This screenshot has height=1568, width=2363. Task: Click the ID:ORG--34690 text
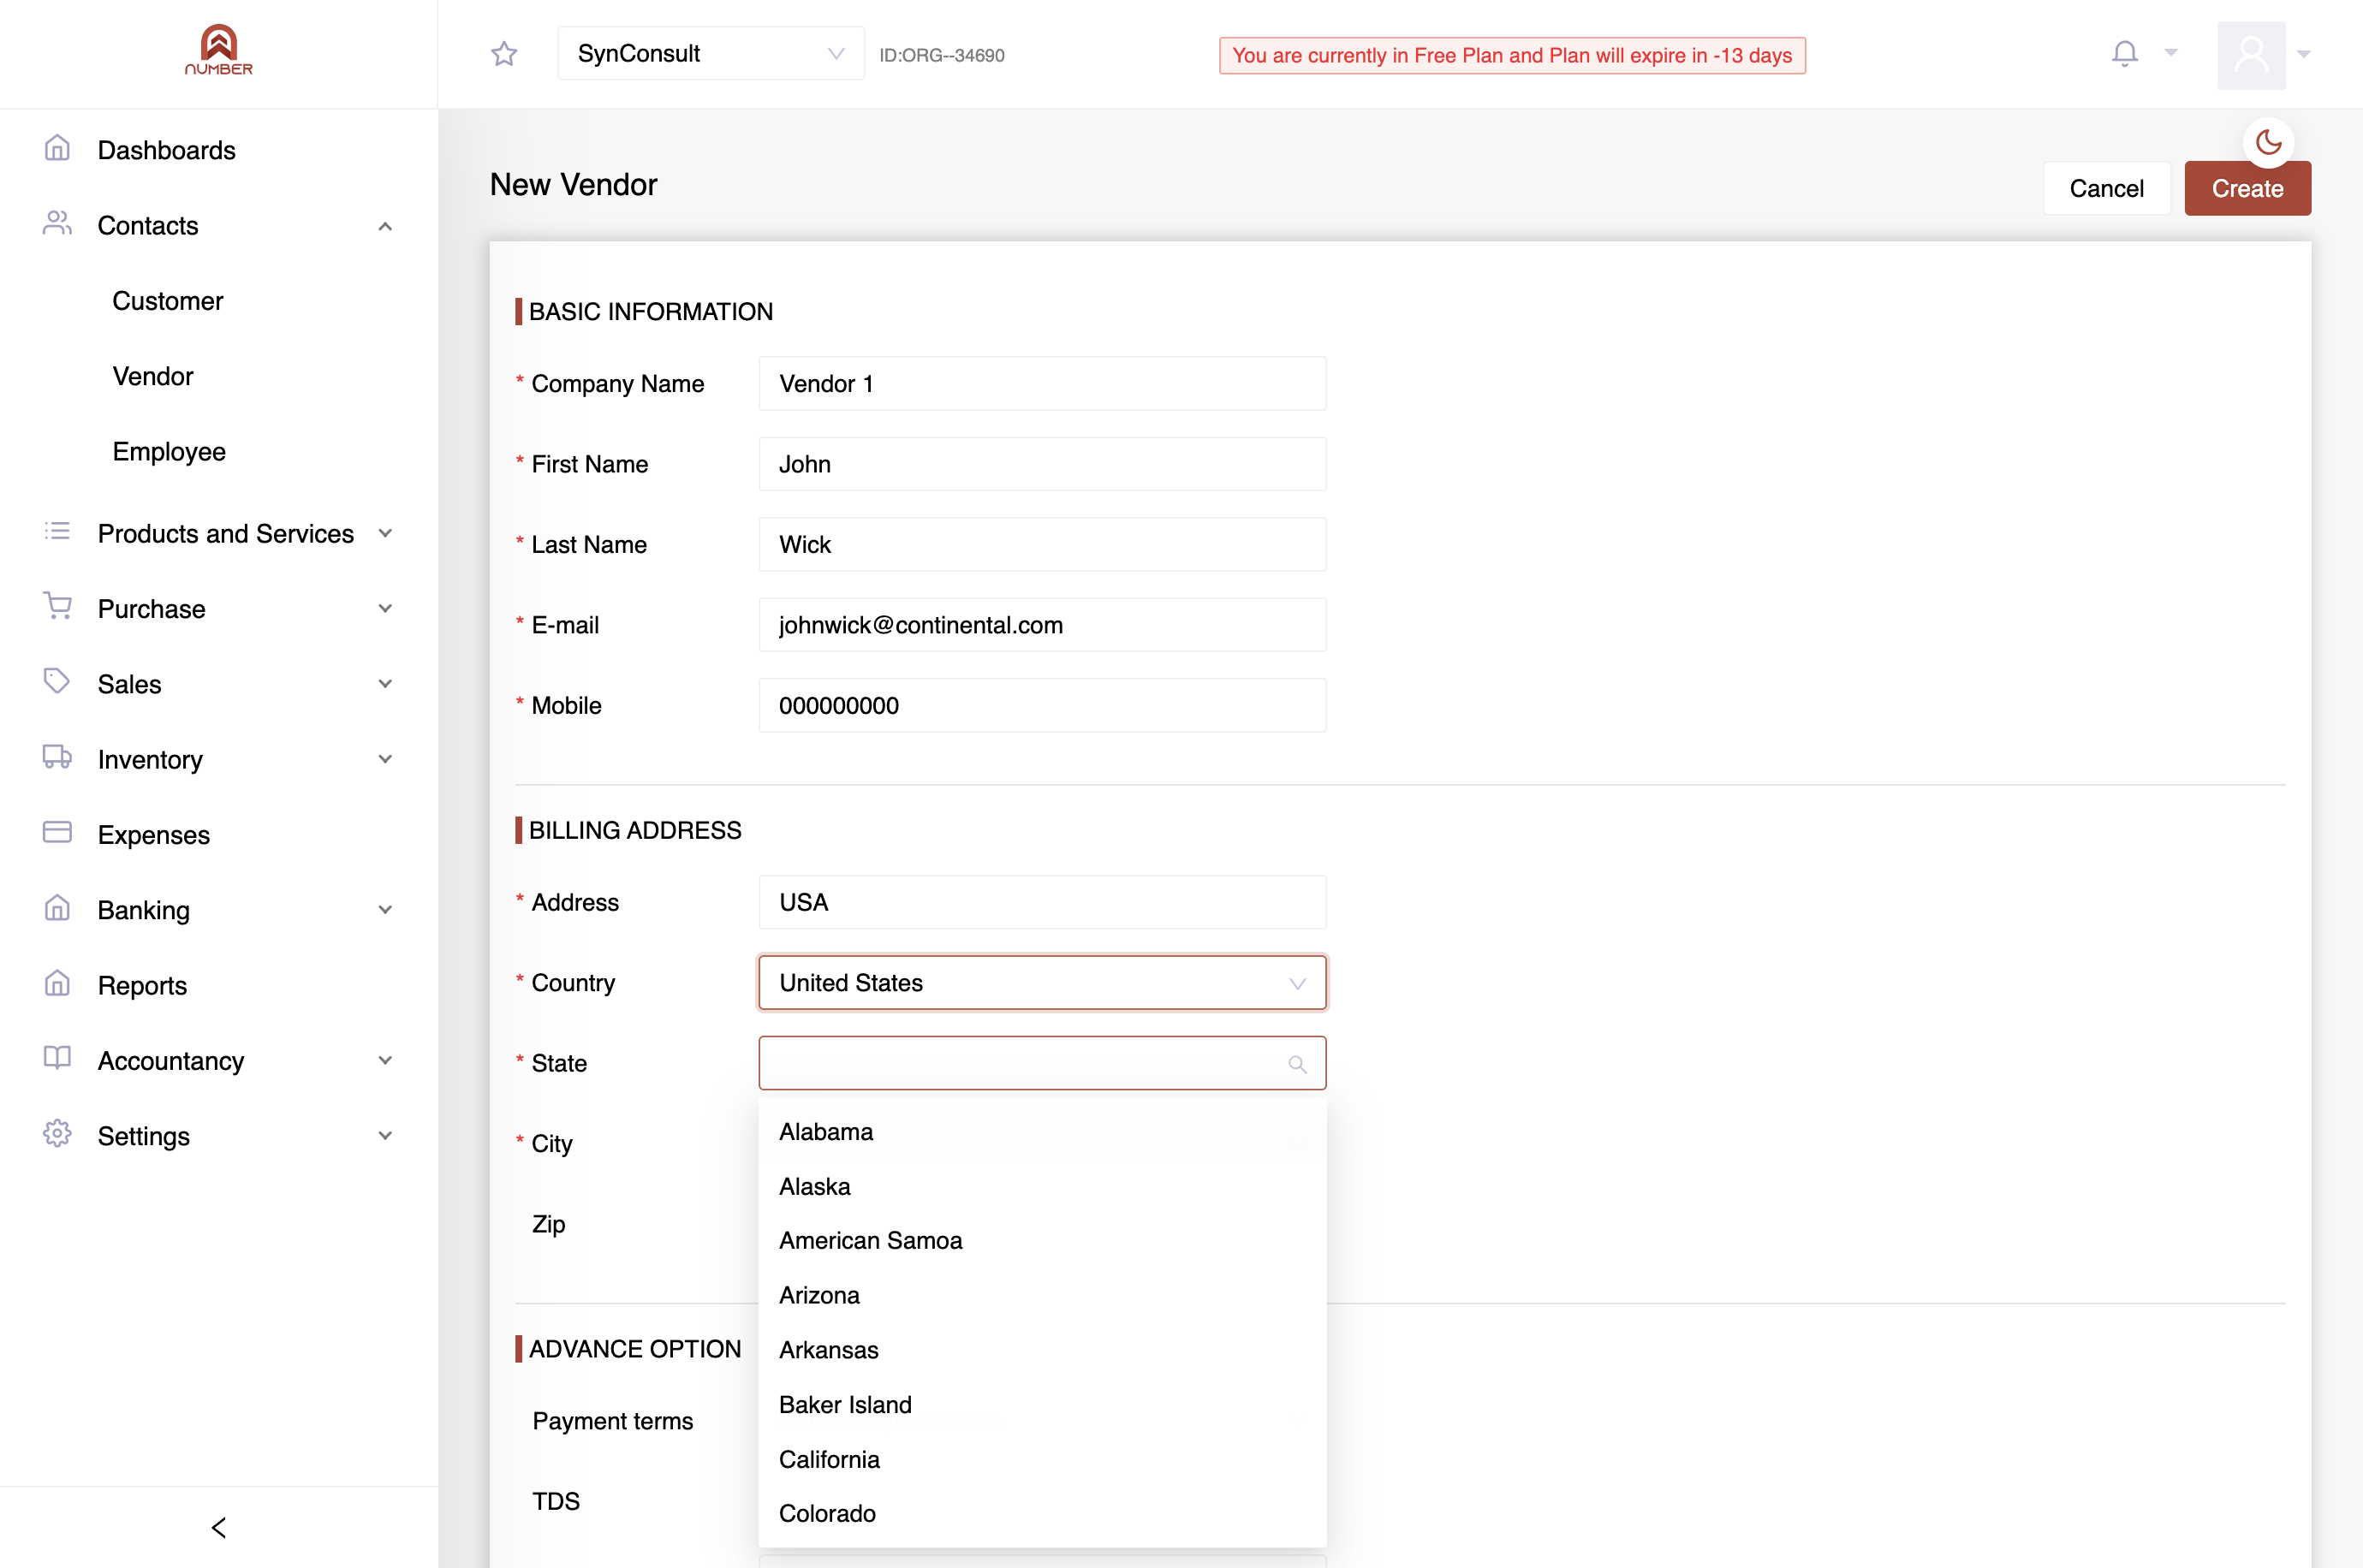(x=942, y=55)
